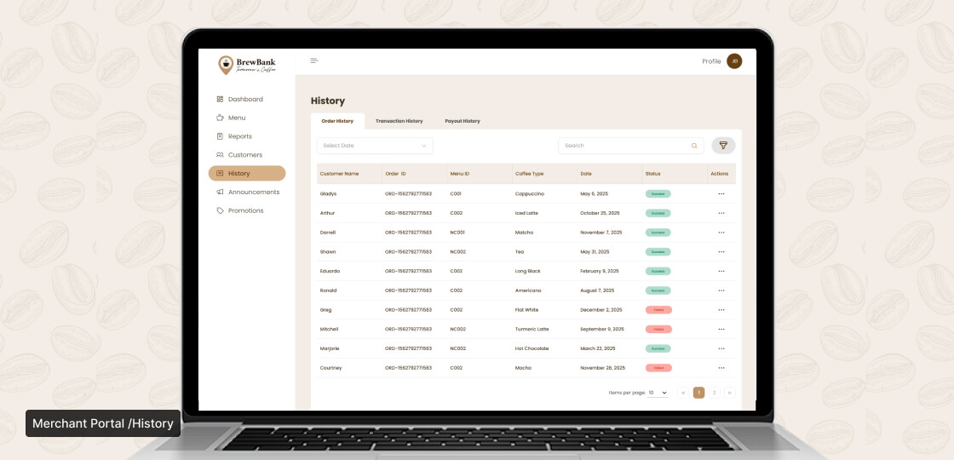Click the BrewBank logo
The width and height of the screenshot is (954, 460).
tap(247, 65)
